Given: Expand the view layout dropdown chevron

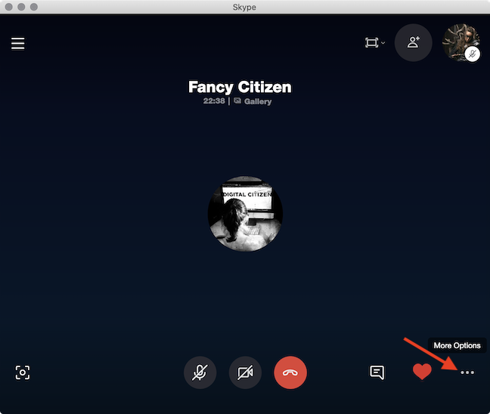Looking at the screenshot, I should point(383,43).
